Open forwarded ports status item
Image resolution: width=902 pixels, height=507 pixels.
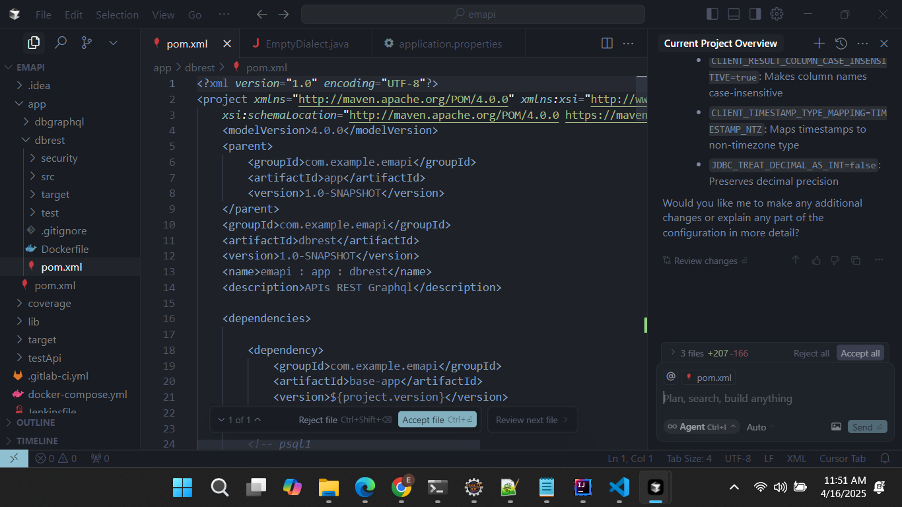(100, 458)
